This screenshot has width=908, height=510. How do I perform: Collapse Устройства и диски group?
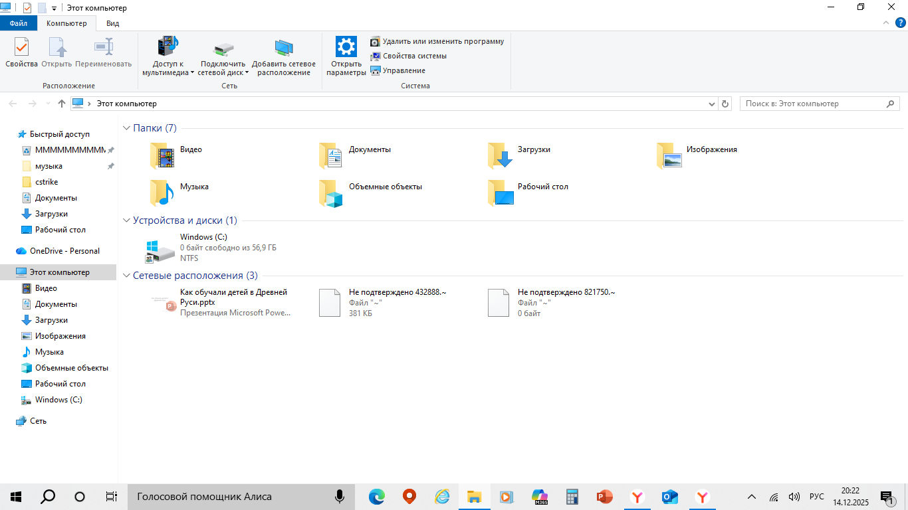(x=126, y=220)
